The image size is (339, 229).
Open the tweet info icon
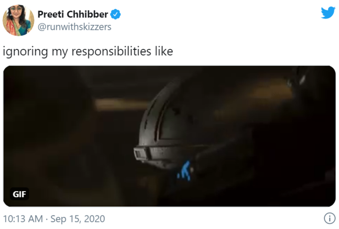[x=330, y=219]
